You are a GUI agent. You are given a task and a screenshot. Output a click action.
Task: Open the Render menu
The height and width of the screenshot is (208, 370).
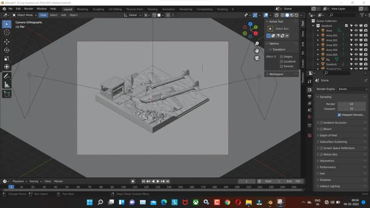pyautogui.click(x=29, y=9)
